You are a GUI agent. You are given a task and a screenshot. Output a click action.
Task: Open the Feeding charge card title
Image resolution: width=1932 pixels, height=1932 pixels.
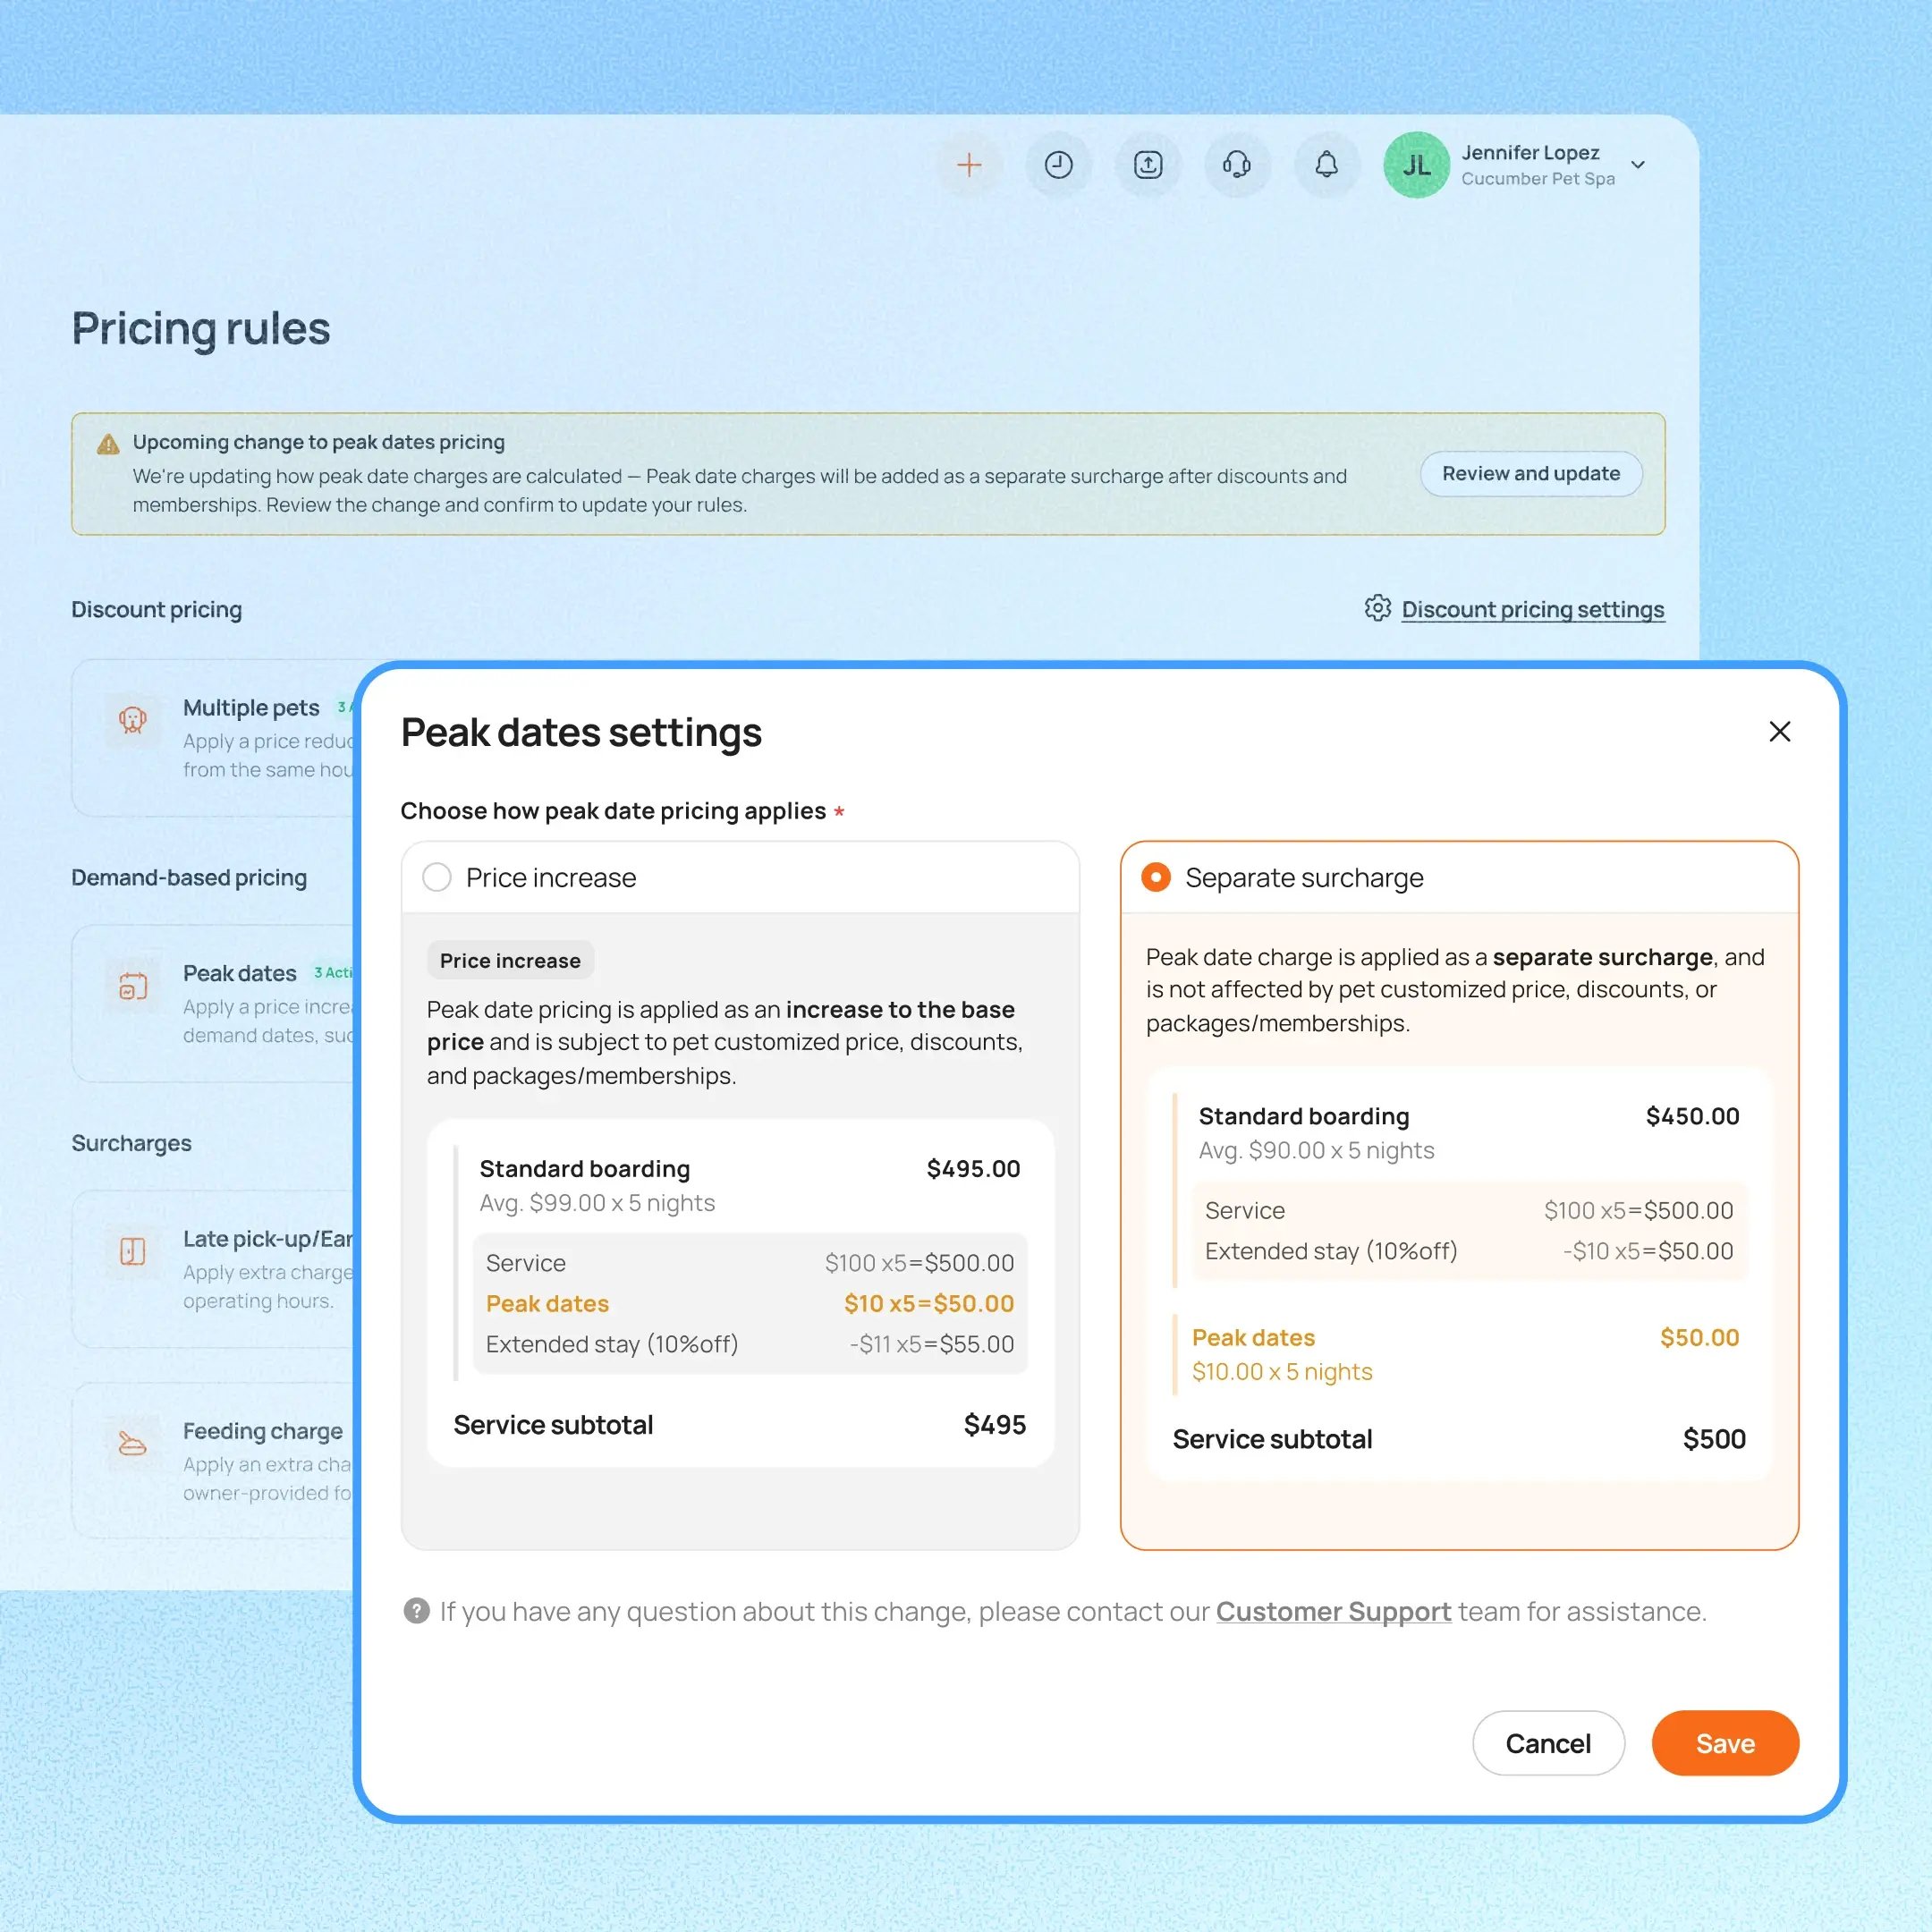point(263,1431)
